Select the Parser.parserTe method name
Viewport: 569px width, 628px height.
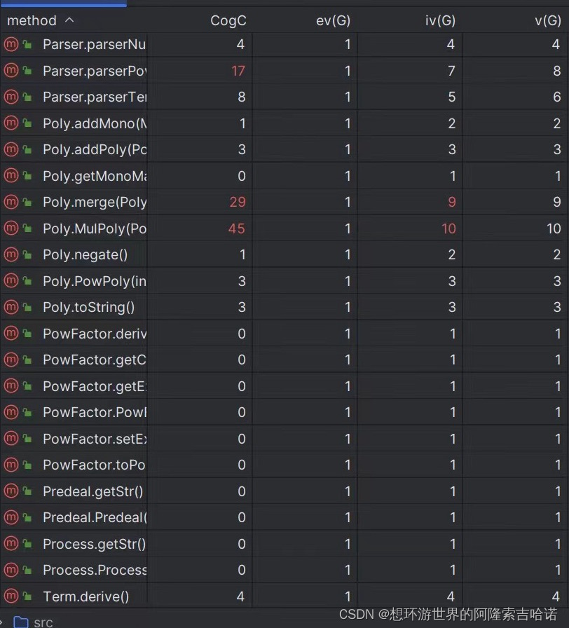click(95, 97)
